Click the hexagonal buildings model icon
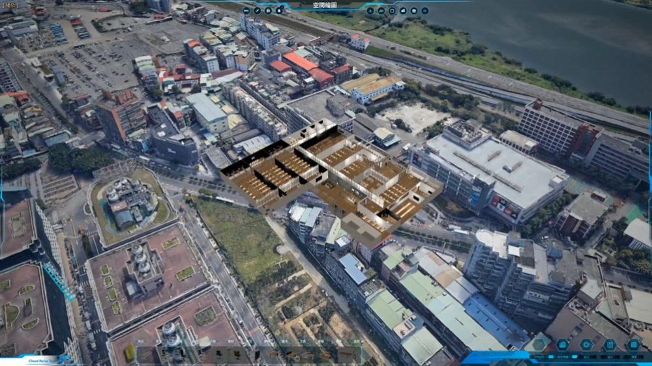This screenshot has height=366, width=652. click(563, 345)
